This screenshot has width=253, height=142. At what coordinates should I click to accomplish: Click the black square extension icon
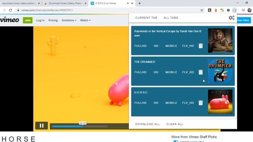pyautogui.click(x=228, y=10)
